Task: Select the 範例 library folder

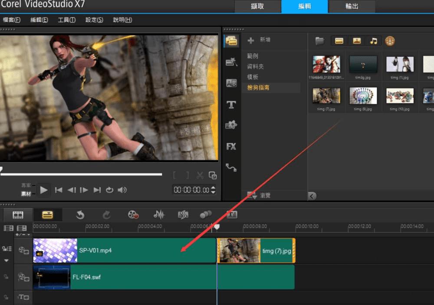Action: tap(253, 56)
